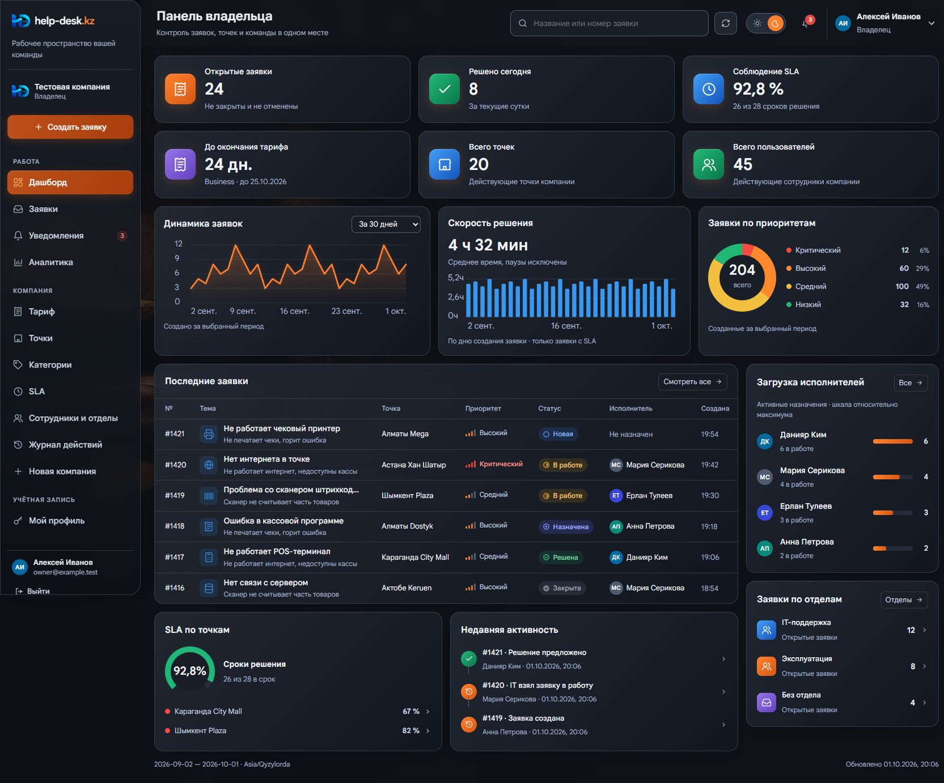Click the В работе status of #1420
944x783 pixels.
click(563, 465)
